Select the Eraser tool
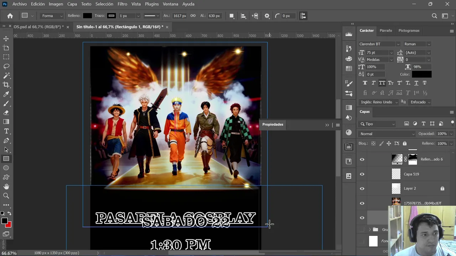 pos(6,113)
